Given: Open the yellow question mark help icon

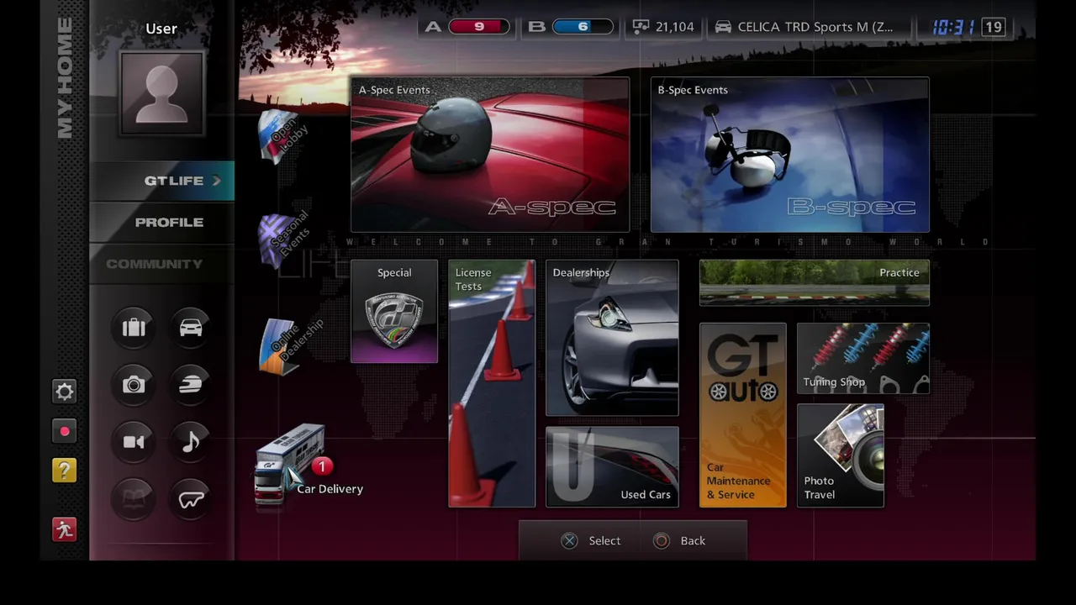Looking at the screenshot, I should (x=65, y=471).
